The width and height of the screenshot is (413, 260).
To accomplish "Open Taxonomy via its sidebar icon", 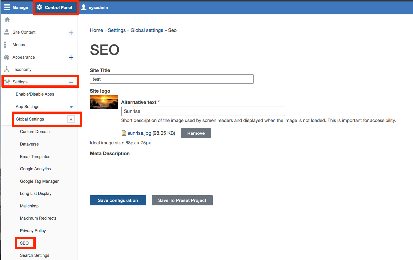I will click(6, 69).
